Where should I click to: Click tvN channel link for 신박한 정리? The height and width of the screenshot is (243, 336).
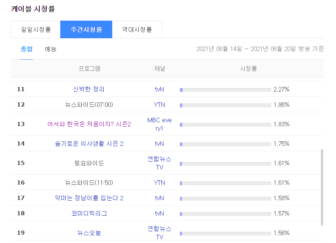pos(159,89)
